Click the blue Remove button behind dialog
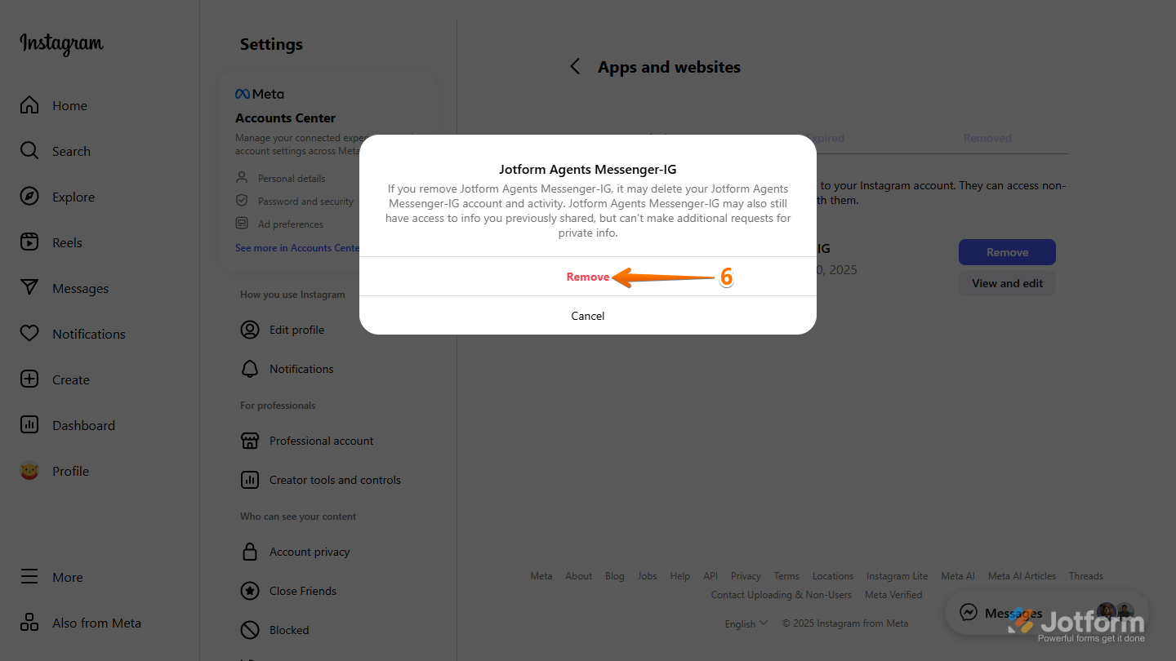The image size is (1176, 661). point(1007,252)
